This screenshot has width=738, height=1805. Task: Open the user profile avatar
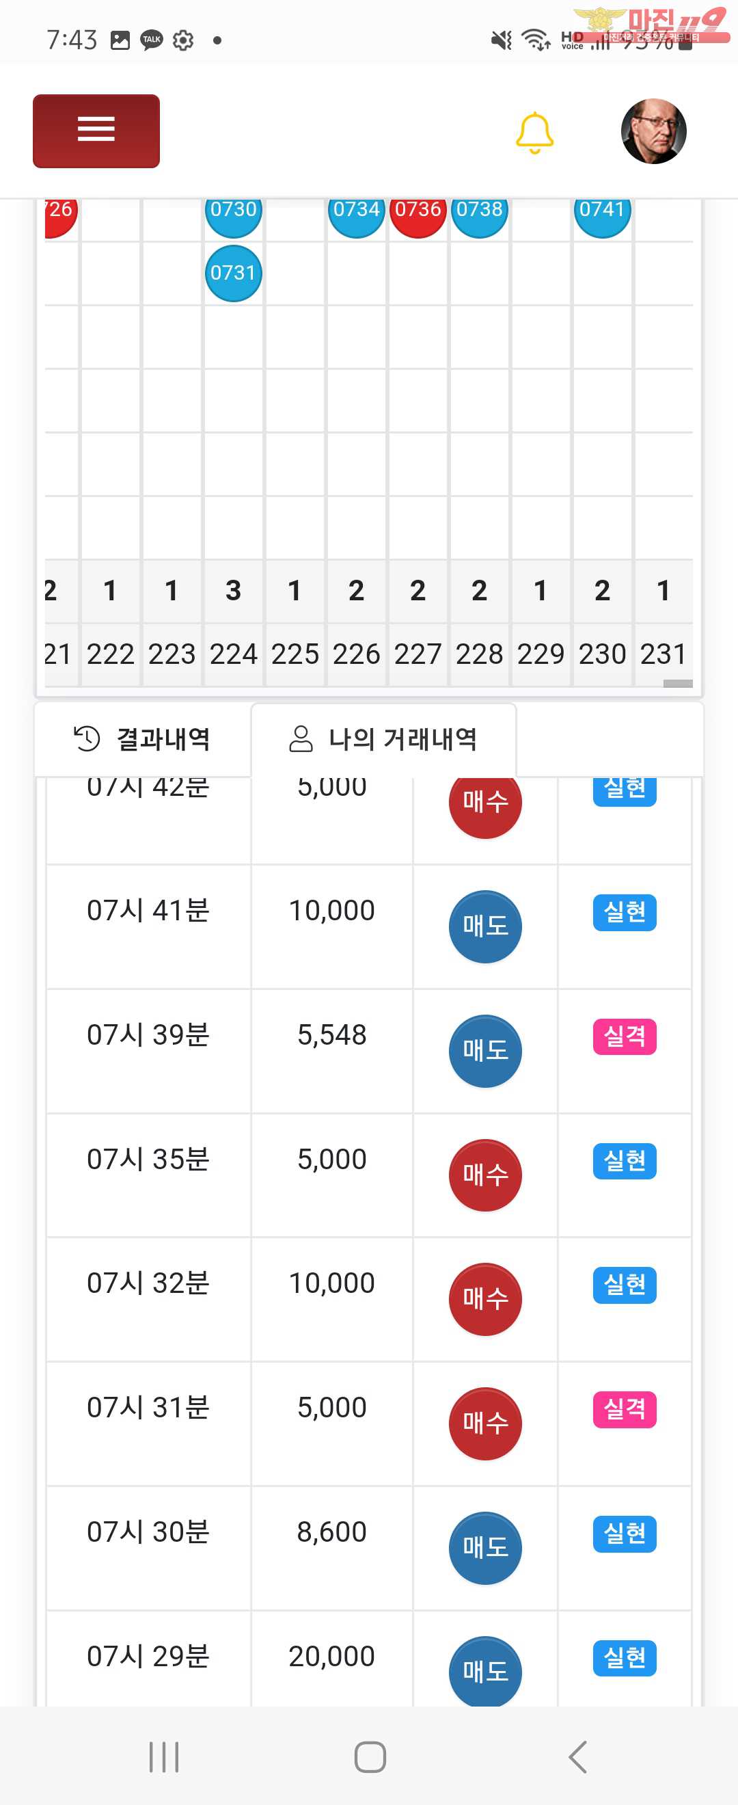coord(653,131)
